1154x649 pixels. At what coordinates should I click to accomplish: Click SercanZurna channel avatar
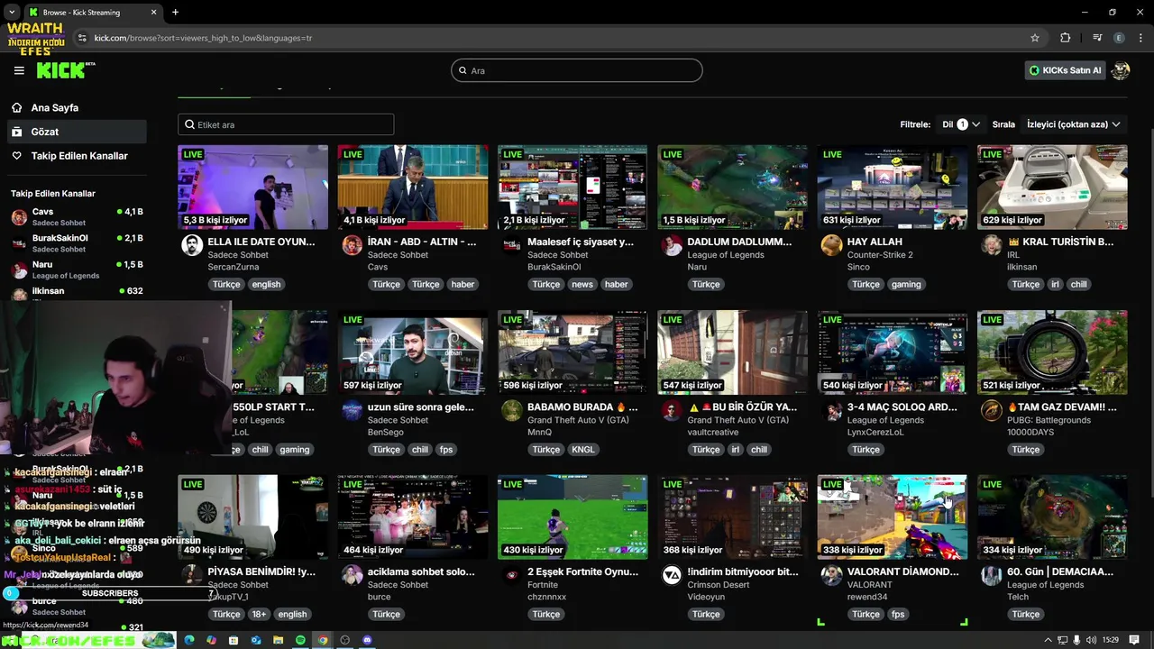point(192,245)
